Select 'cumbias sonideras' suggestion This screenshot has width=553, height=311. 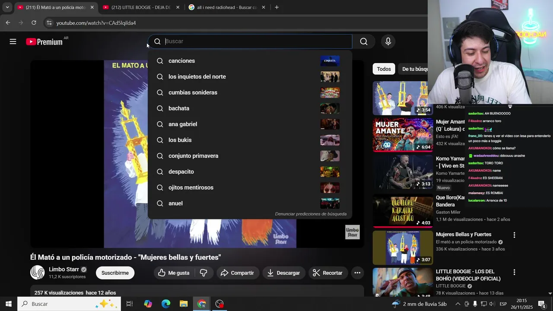pyautogui.click(x=250, y=92)
